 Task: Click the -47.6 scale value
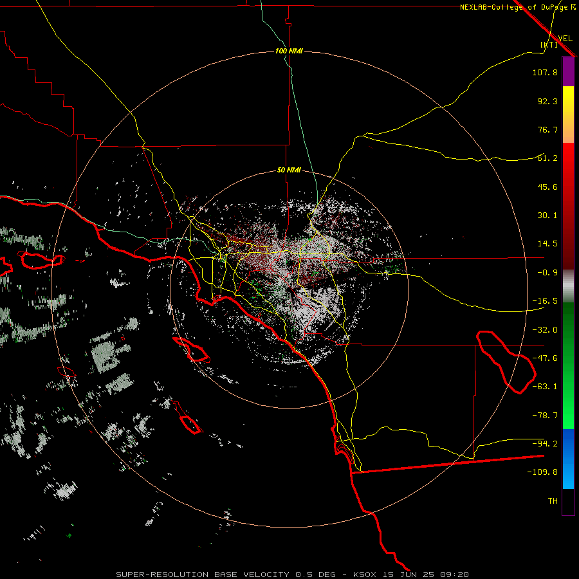coord(545,358)
